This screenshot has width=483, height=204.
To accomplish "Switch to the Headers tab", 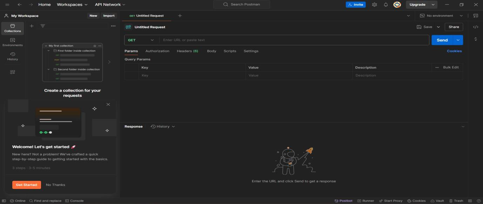I will click(x=187, y=51).
